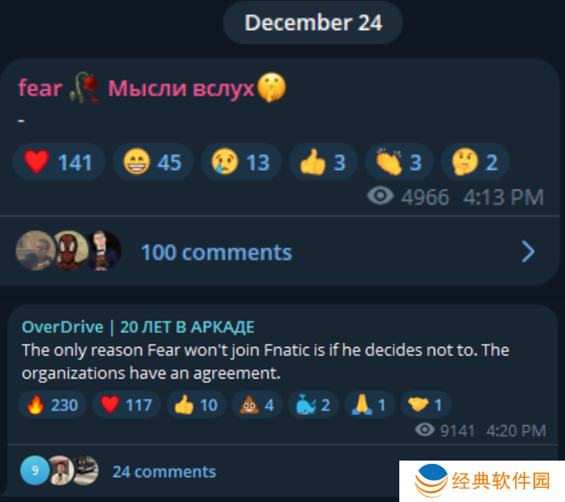Toggle the grinning face reaction with 45
Viewport: 565px width, 502px height.
153,162
